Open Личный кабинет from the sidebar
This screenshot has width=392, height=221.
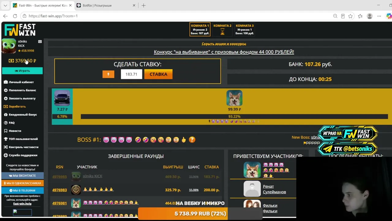pyautogui.click(x=21, y=82)
